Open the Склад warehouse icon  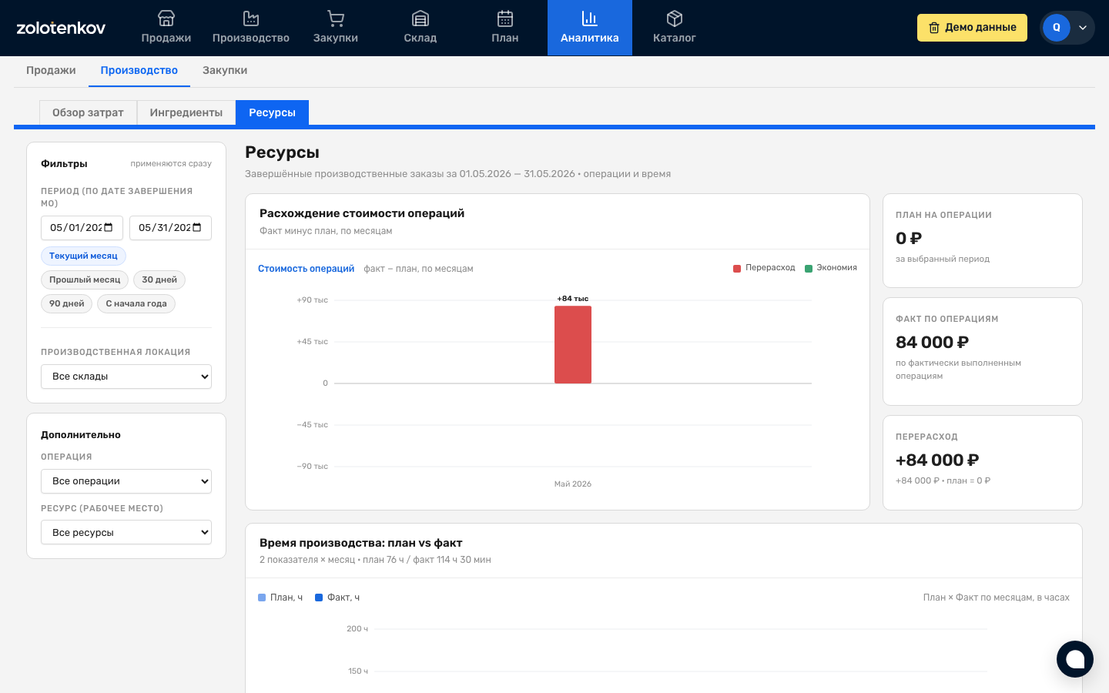tap(420, 18)
